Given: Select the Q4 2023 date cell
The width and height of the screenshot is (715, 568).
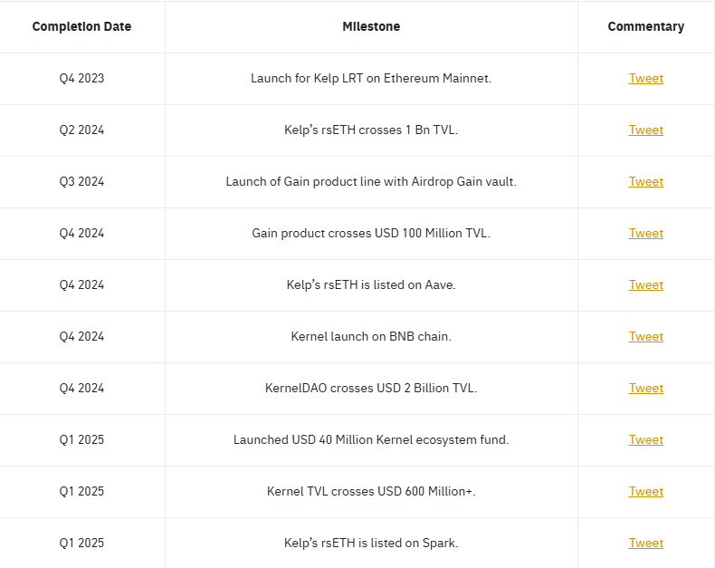Looking at the screenshot, I should 81,79.
